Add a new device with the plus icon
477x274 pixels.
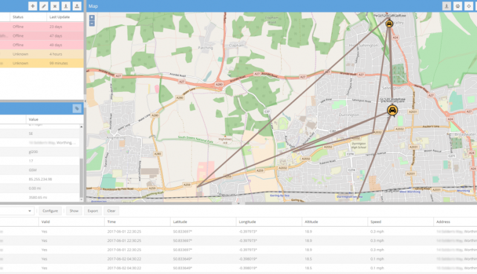[33, 6]
